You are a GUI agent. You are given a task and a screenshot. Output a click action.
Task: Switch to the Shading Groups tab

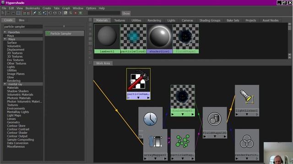(x=210, y=20)
